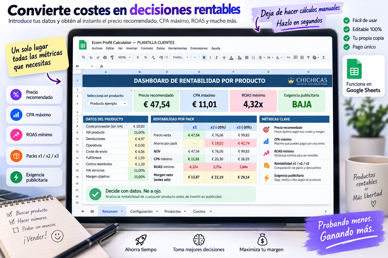Viewport: 388px width, 258px height.
Task: Click the Functions sigma icon
Action: [x=324, y=57]
